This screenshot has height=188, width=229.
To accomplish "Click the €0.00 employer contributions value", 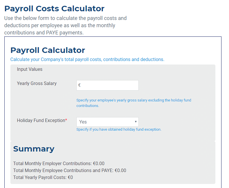I will 99,163.
